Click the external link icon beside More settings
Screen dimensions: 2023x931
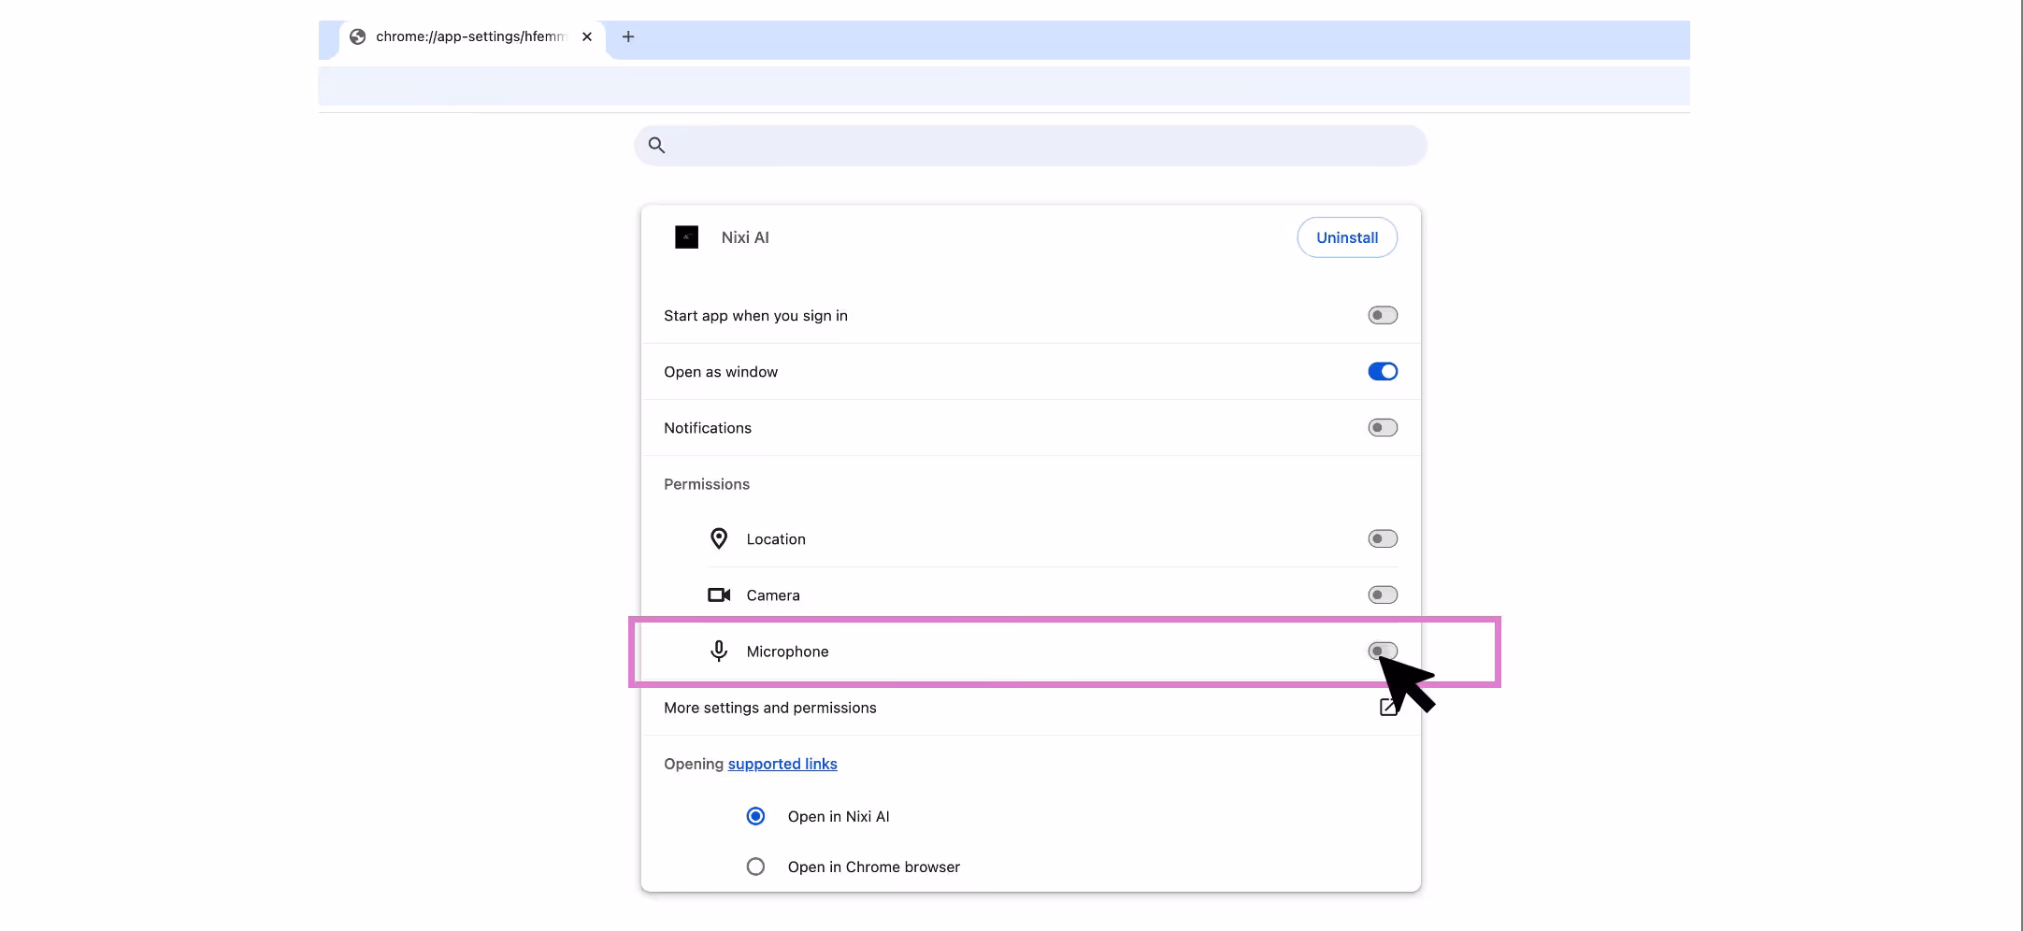pos(1386,708)
